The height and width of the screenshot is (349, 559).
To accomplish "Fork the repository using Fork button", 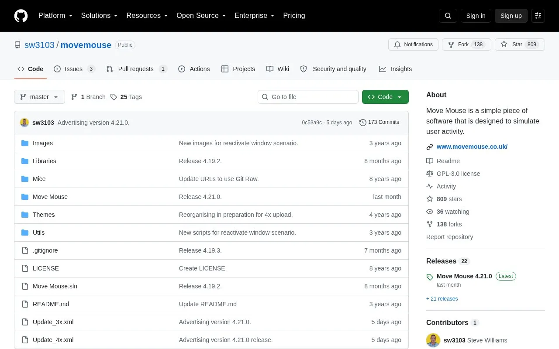I will (x=466, y=44).
